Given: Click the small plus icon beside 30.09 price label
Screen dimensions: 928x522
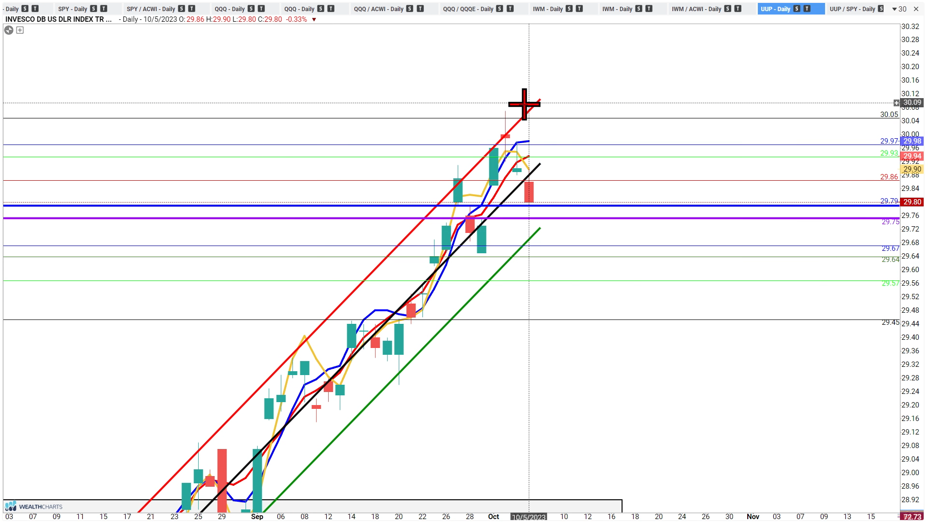Looking at the screenshot, I should click(897, 102).
